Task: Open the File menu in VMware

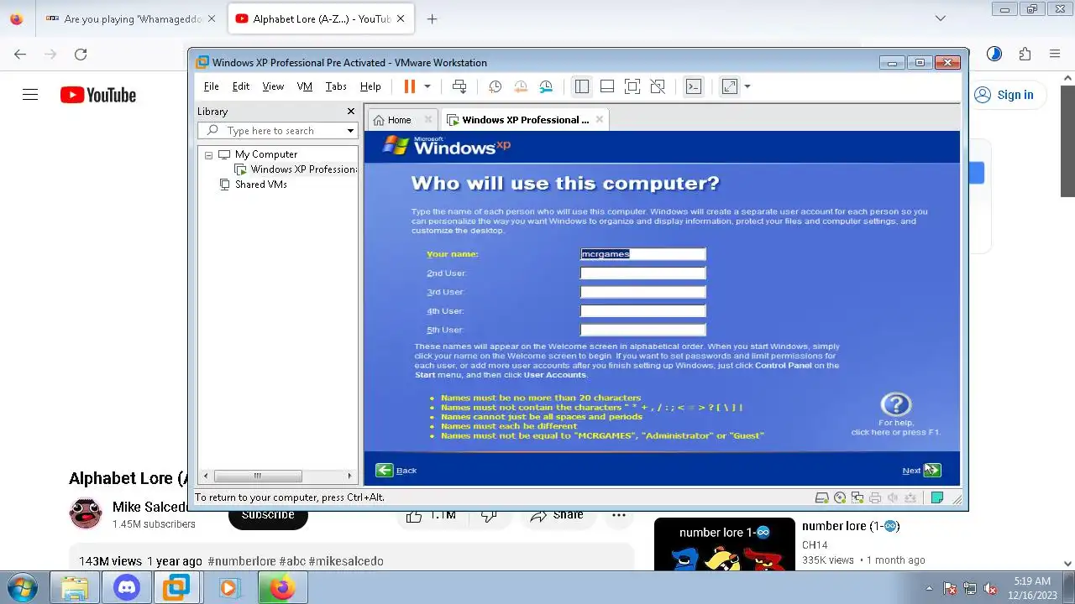Action: point(211,86)
